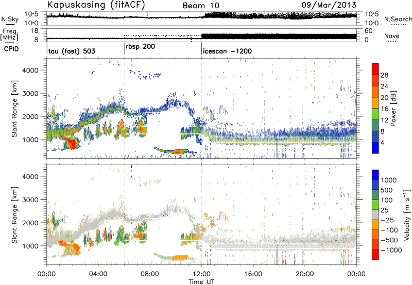Click the "Velocity [m s⁻¹]" color bar title
Viewport: 412px width, 285px height.
407,215
